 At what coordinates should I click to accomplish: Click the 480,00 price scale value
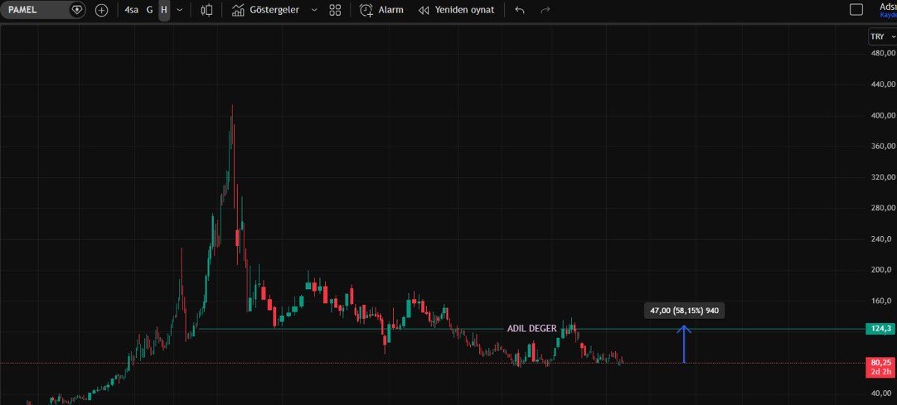pos(882,54)
